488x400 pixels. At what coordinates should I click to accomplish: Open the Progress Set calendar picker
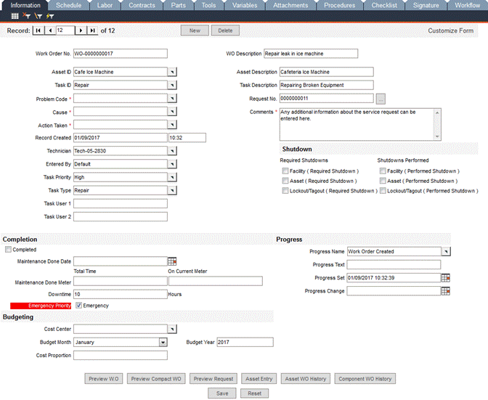click(445, 277)
